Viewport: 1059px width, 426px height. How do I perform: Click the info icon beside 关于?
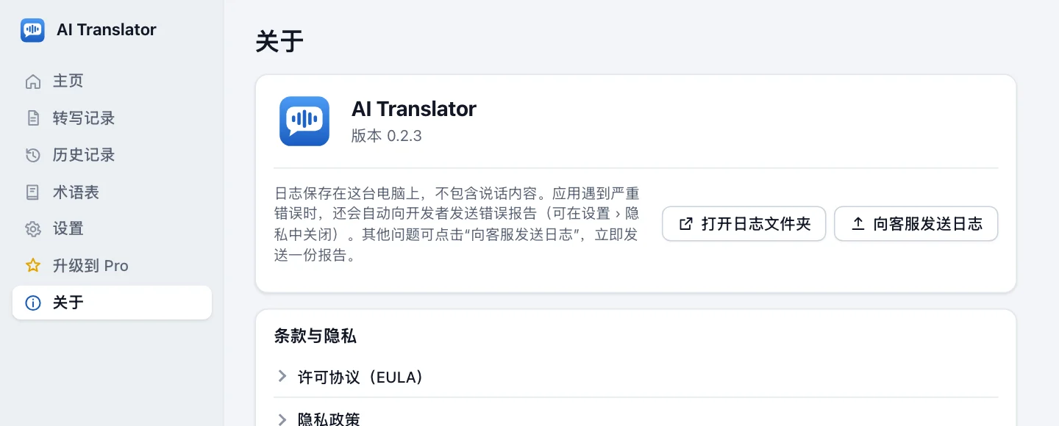coord(33,303)
